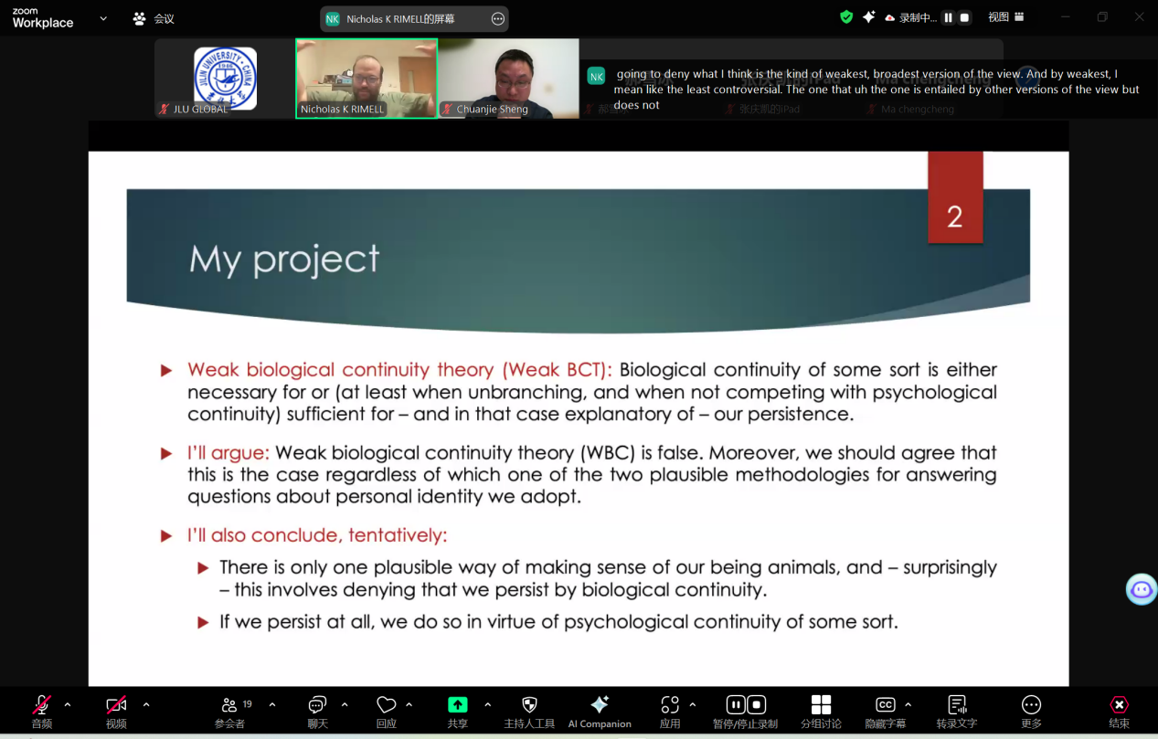Open host tools (主持人工具) shield icon

coord(529,711)
